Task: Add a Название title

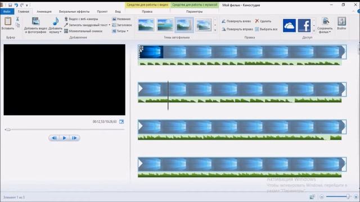Action: (x=121, y=19)
